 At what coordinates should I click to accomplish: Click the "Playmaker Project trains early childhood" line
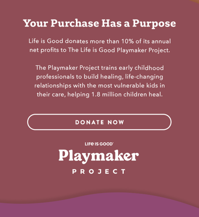click(x=99, y=68)
